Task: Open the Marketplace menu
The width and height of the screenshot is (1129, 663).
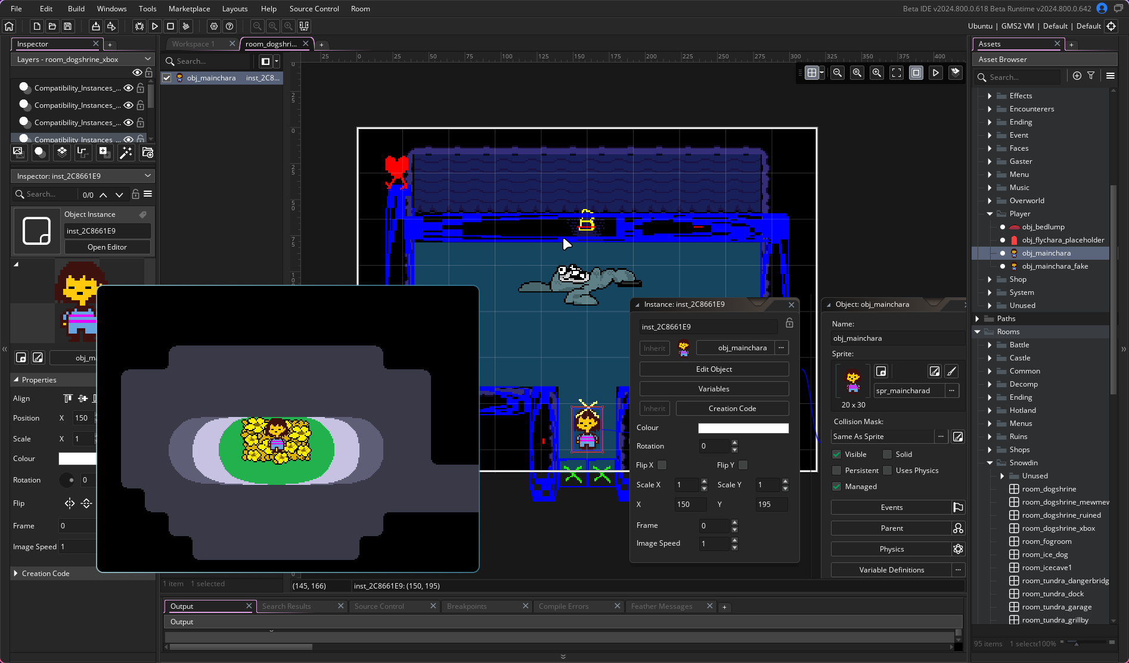Action: pyautogui.click(x=189, y=9)
